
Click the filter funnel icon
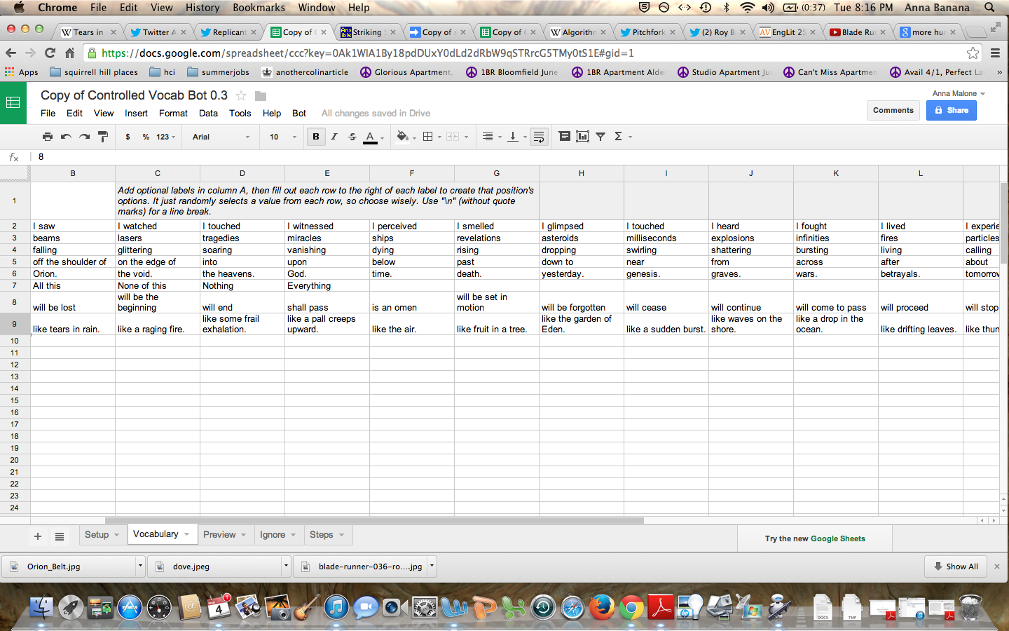pos(600,137)
